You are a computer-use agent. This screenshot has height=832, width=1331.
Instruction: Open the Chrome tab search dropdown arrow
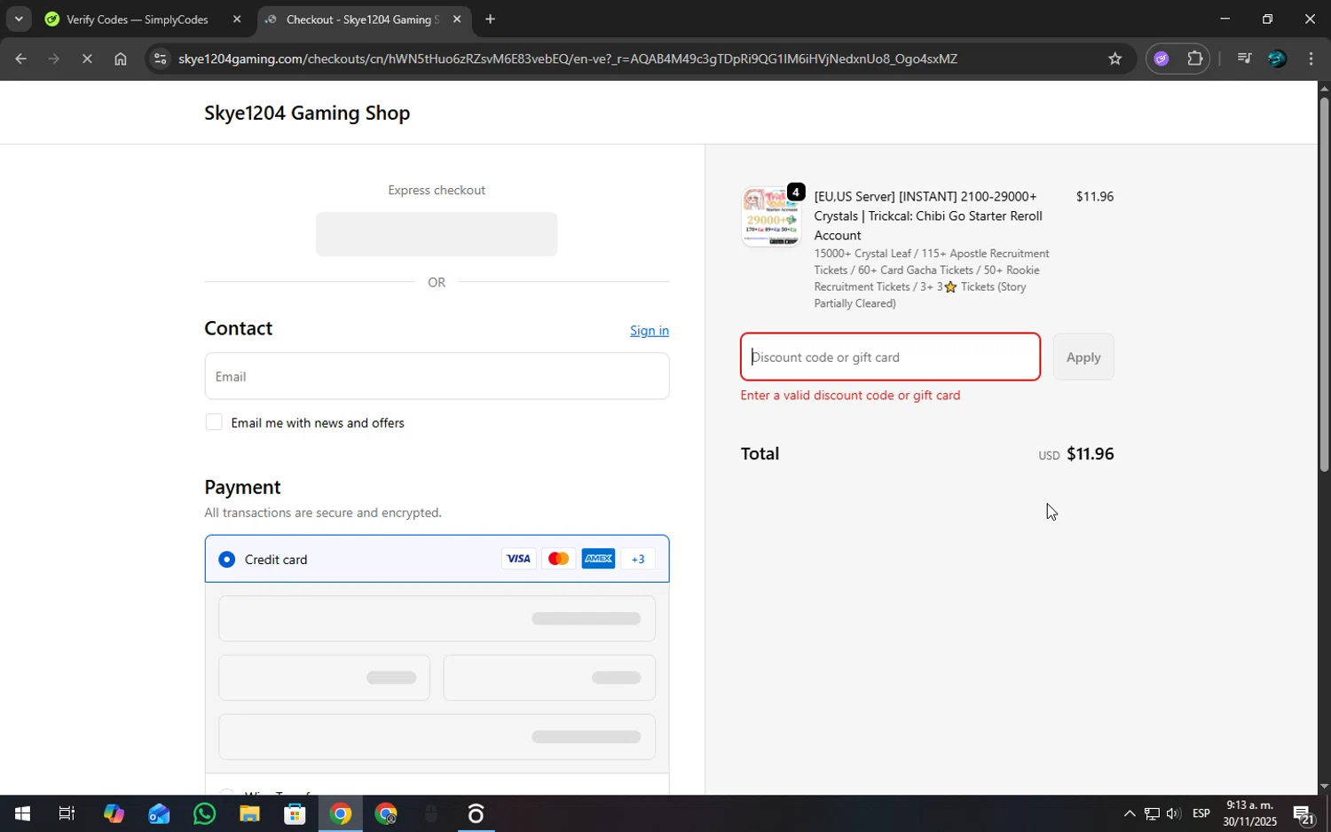(x=18, y=19)
